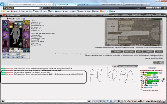Click player name Heldars in the list
The image size is (167, 104).
pyautogui.click(x=148, y=75)
